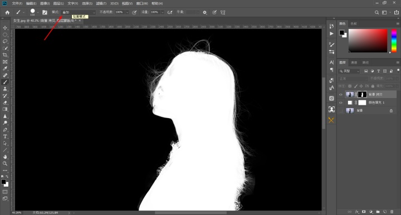Select the Eyedropper tool
This screenshot has width=401, height=215.
tap(5, 69)
